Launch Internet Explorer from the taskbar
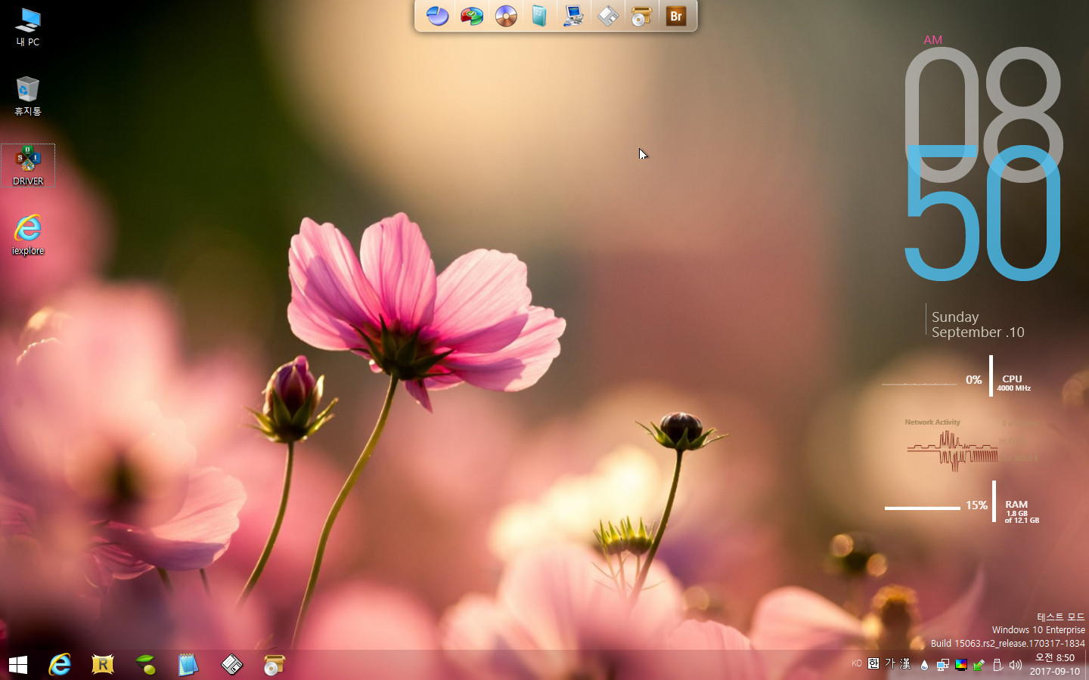The image size is (1089, 680). [60, 665]
